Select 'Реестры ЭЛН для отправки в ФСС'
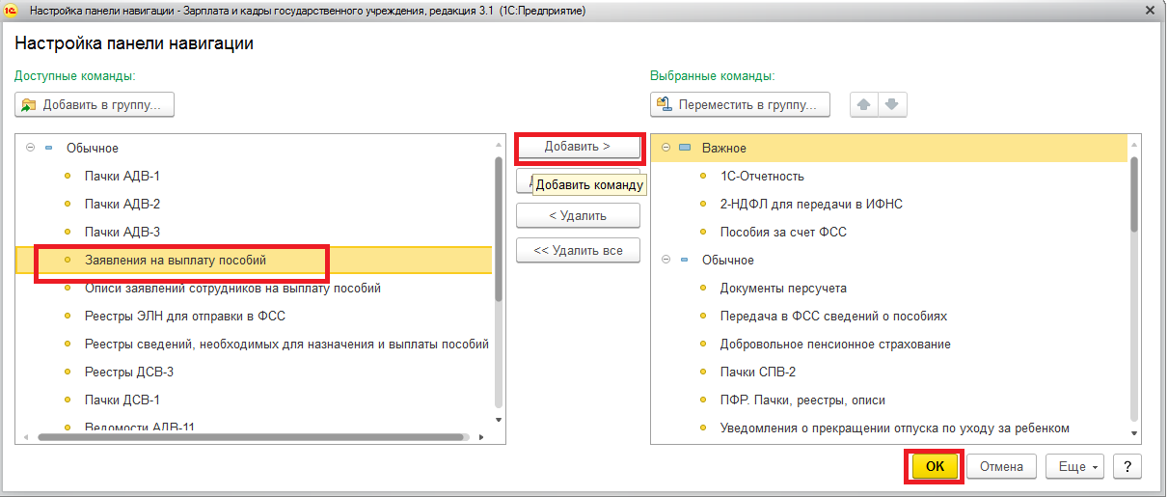 255,316
